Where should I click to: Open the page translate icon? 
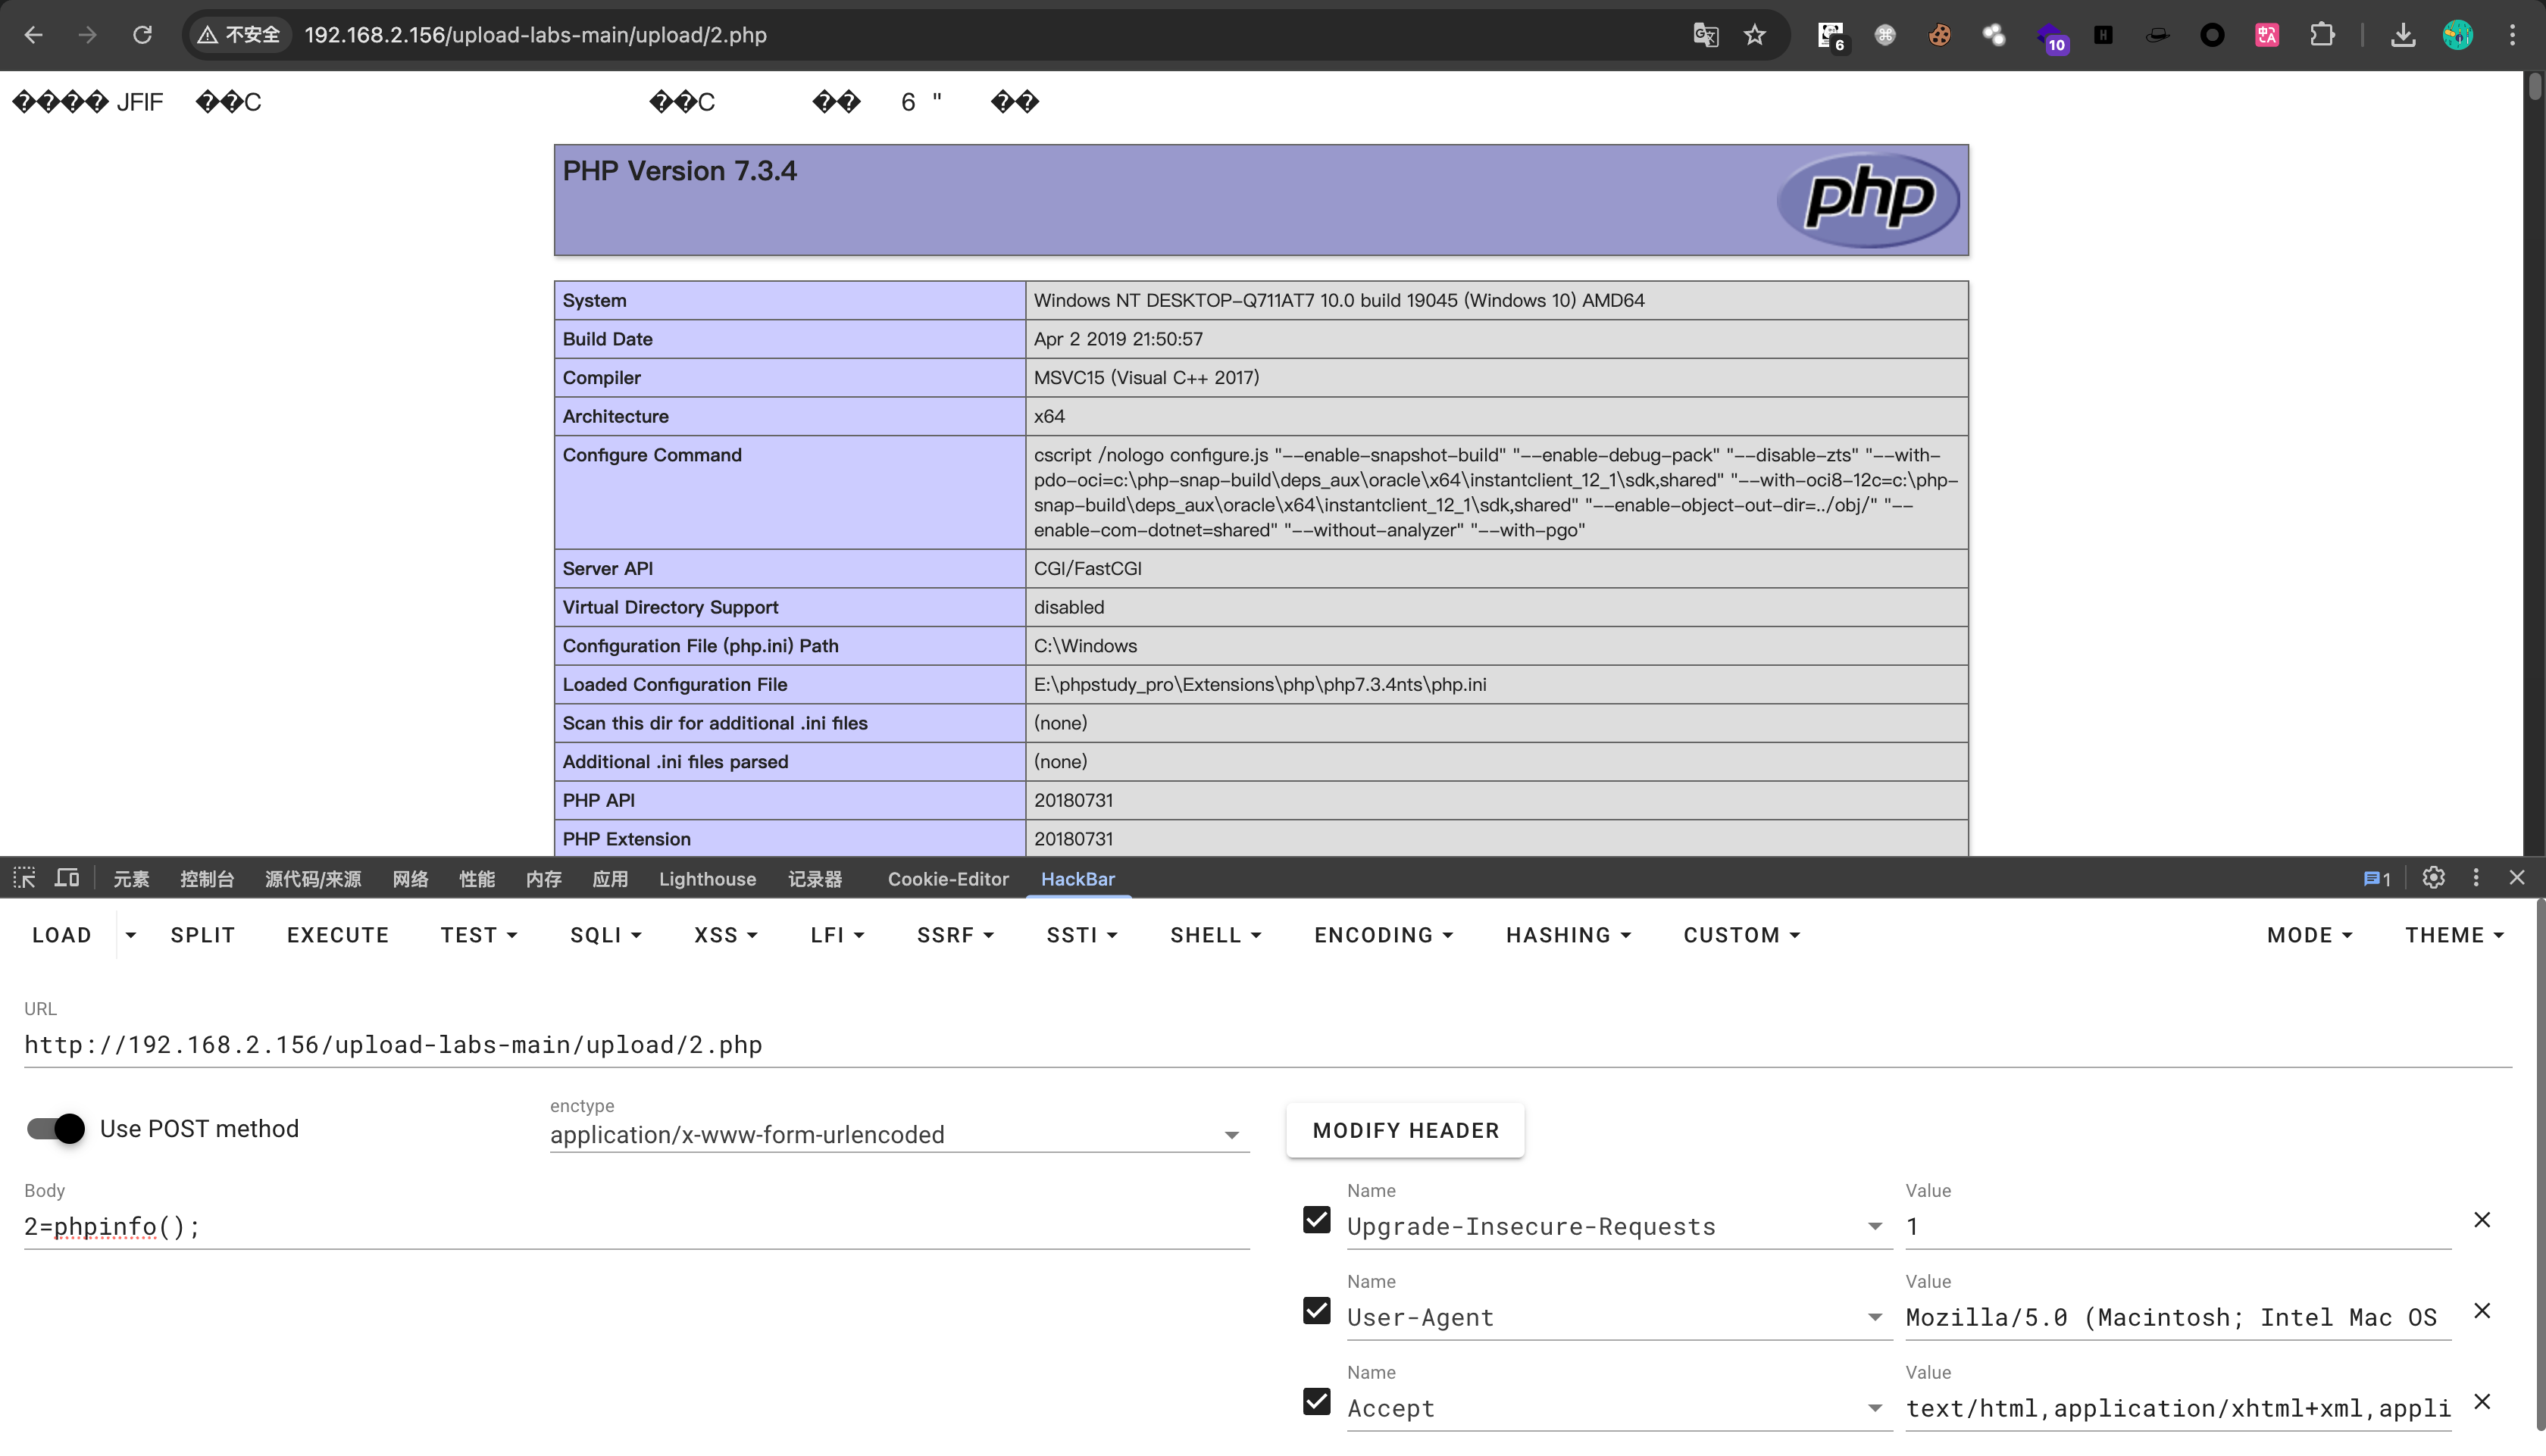click(1705, 35)
